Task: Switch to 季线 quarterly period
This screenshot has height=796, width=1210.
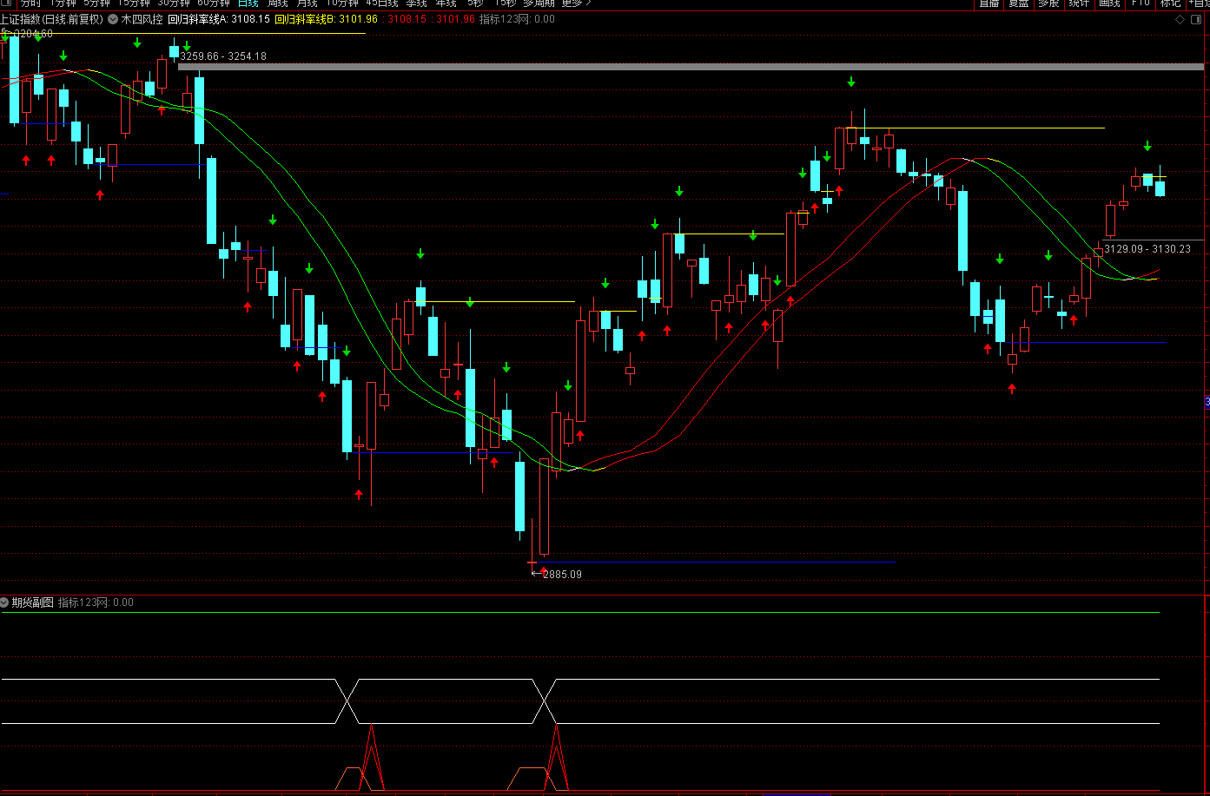Action: pyautogui.click(x=417, y=3)
